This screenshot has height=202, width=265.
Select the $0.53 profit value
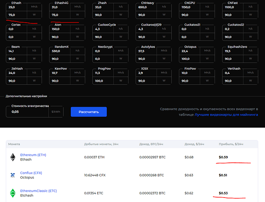(x=223, y=193)
